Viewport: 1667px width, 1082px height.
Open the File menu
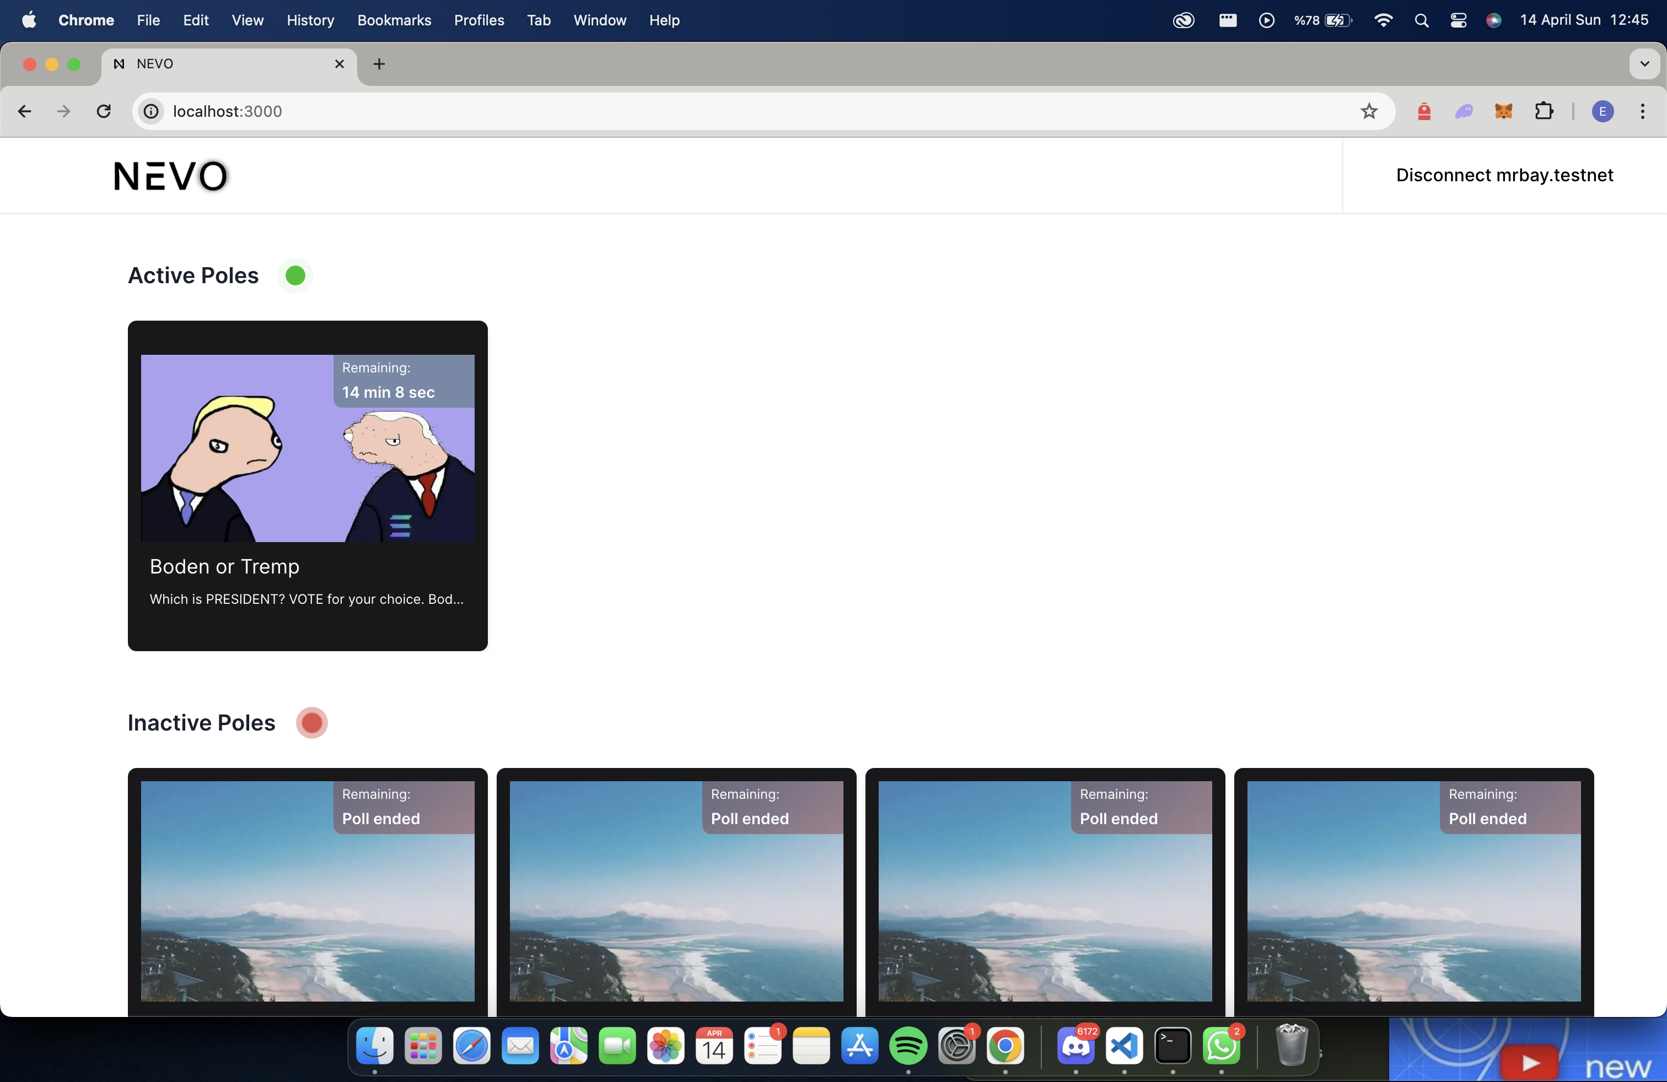point(148,20)
